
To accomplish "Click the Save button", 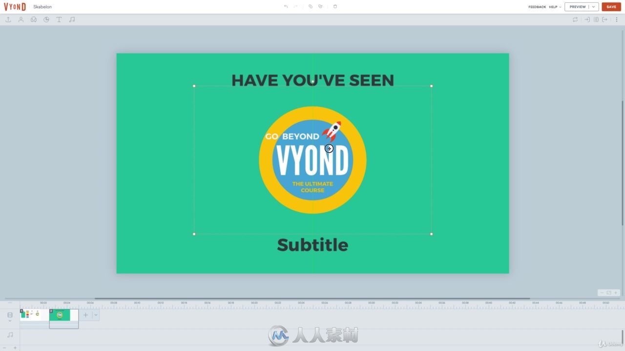I will click(611, 7).
